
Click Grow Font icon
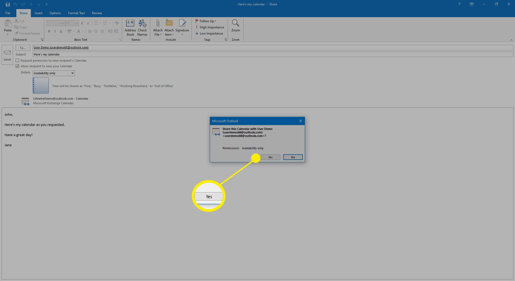tap(82, 23)
